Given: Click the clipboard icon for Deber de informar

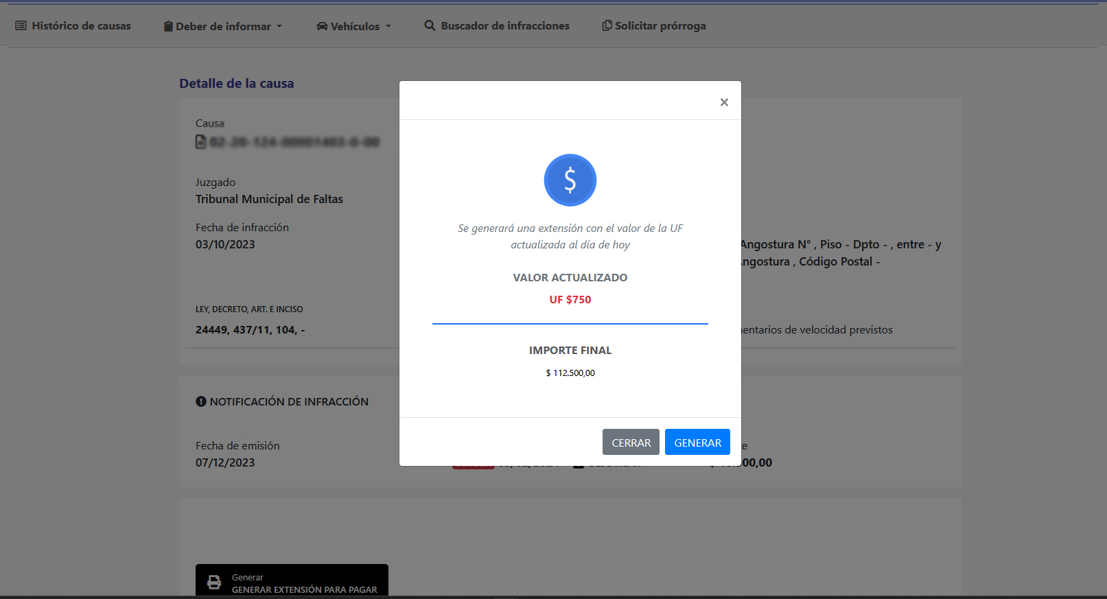Looking at the screenshot, I should [168, 27].
